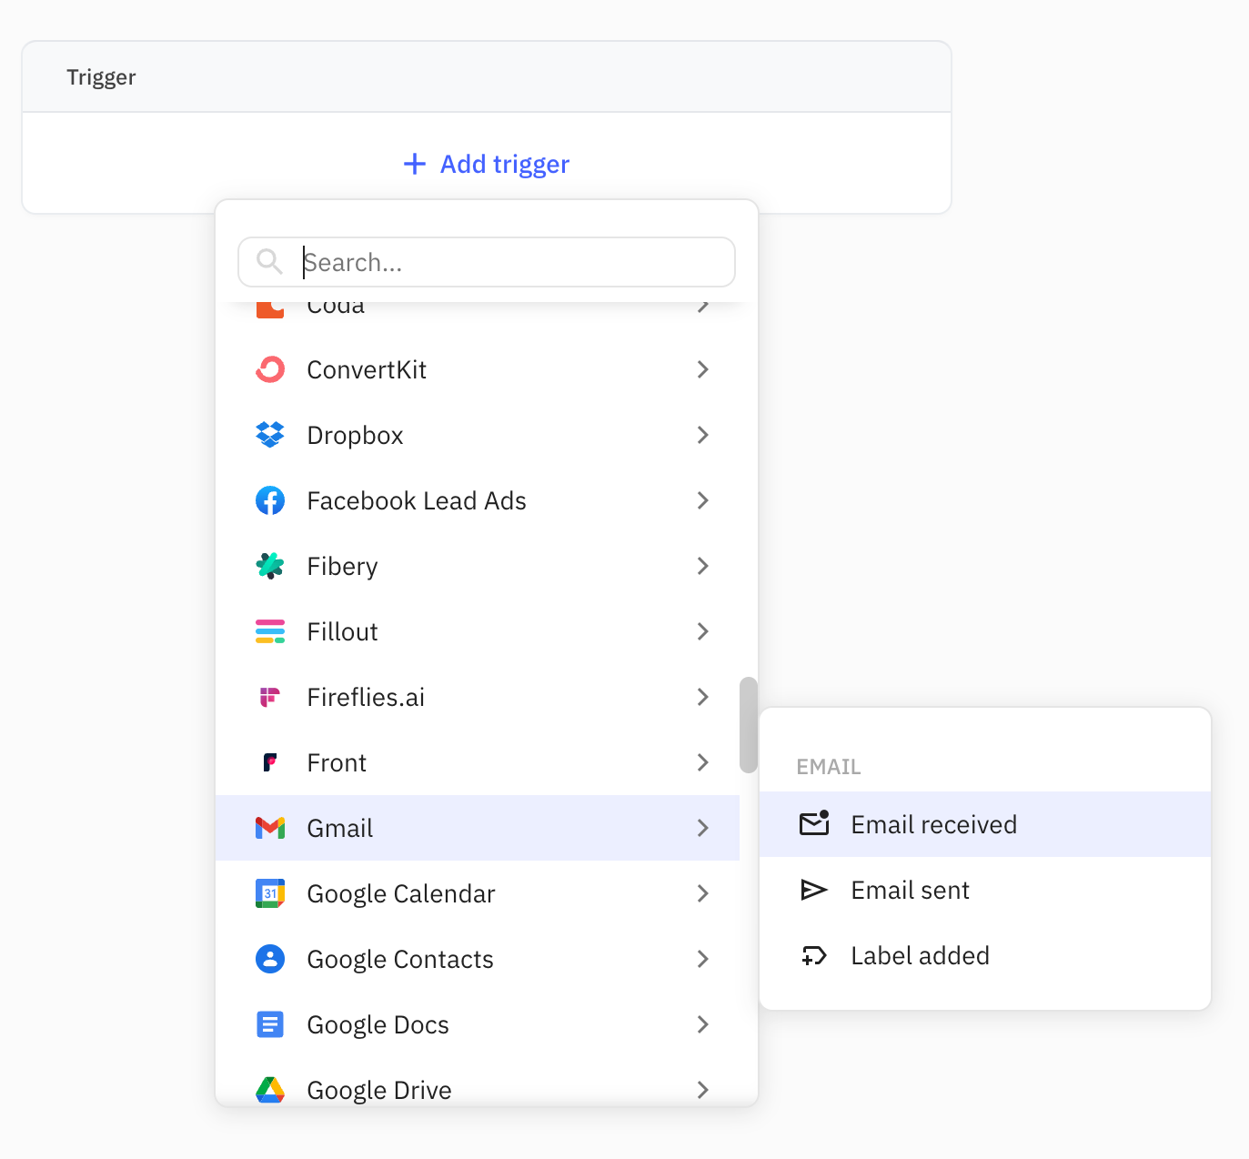Screen dimensions: 1249x1159
Task: Expand the Fireflies.ai submenu chevron
Action: pyautogui.click(x=702, y=697)
